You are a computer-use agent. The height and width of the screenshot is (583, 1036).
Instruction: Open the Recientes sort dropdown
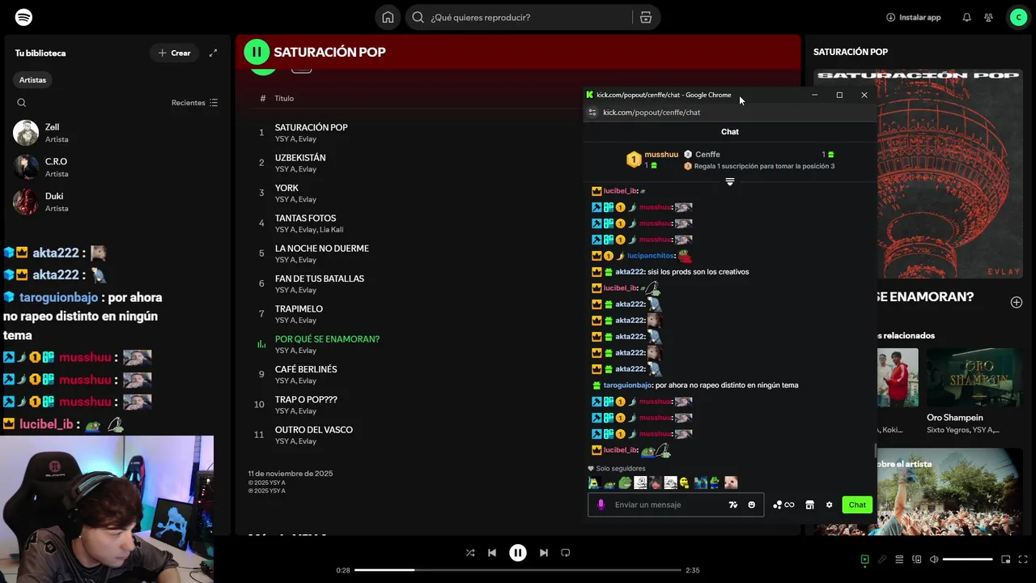click(x=194, y=103)
